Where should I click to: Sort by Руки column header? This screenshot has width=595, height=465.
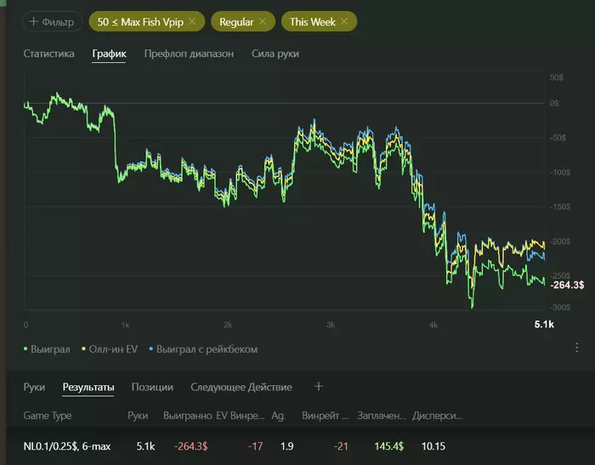coord(138,416)
